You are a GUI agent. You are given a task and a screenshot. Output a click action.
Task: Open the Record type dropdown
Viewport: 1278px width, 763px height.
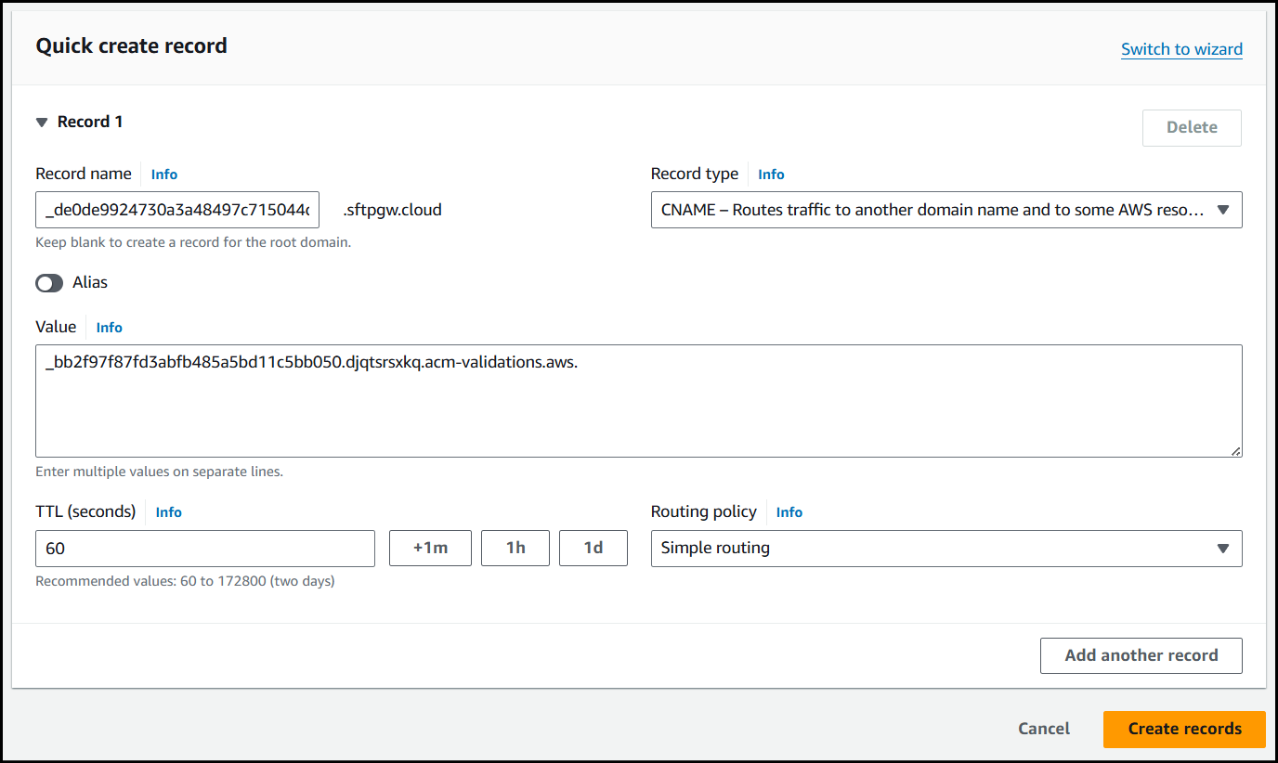945,210
